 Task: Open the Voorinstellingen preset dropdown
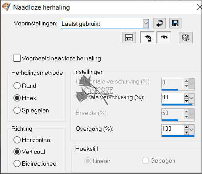click(x=146, y=24)
